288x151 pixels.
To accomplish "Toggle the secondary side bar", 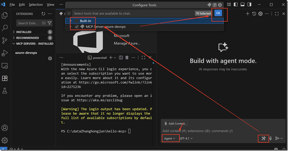I will tap(249, 5).
